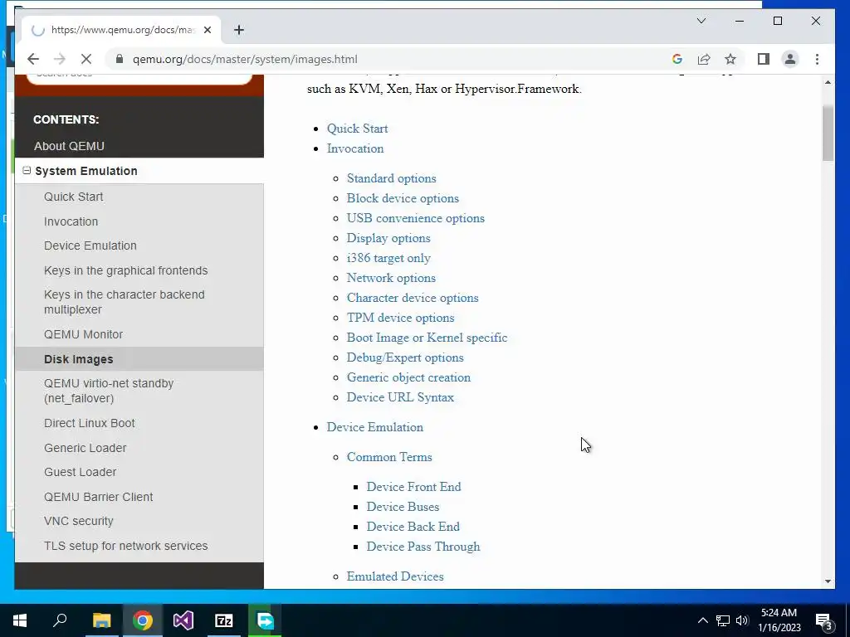Open TPM device options link
850x637 pixels.
coord(401,318)
